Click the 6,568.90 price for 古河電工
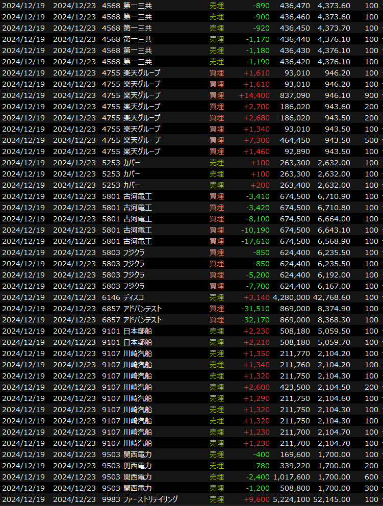 (x=334, y=241)
